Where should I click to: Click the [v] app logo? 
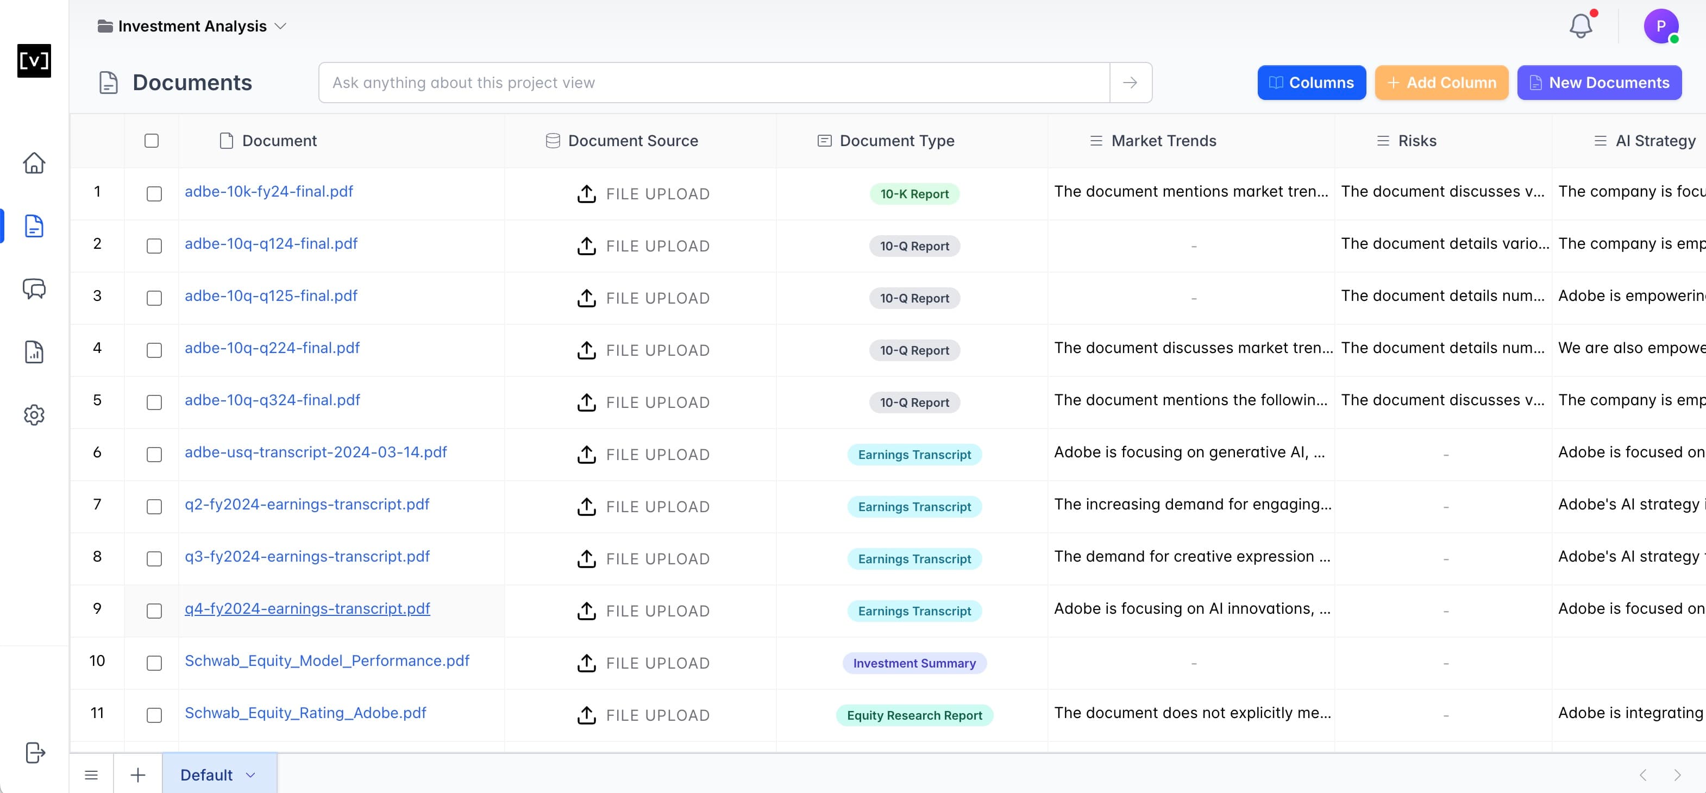(x=34, y=61)
